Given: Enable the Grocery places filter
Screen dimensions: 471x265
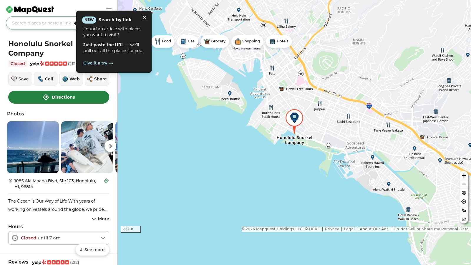Looking at the screenshot, I should 215,41.
